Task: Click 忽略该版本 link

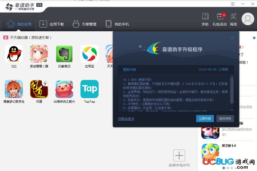Action: point(126,119)
